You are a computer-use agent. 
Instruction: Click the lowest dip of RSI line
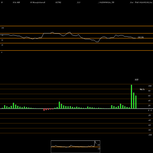(97, 42)
